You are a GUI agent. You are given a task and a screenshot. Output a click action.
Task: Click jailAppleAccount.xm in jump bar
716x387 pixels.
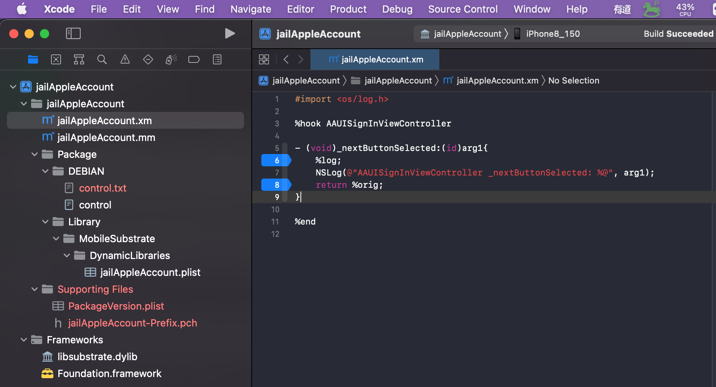click(x=491, y=80)
